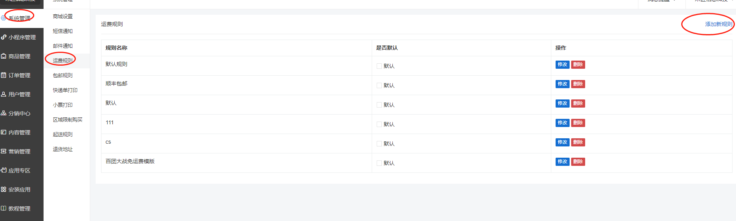This screenshot has width=736, height=221.
Task: Open the 退货地址 settings page
Action: 63,149
